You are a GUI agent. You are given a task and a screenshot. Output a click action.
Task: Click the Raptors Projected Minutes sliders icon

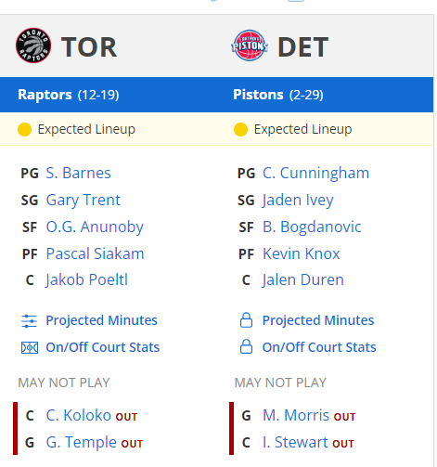(30, 321)
